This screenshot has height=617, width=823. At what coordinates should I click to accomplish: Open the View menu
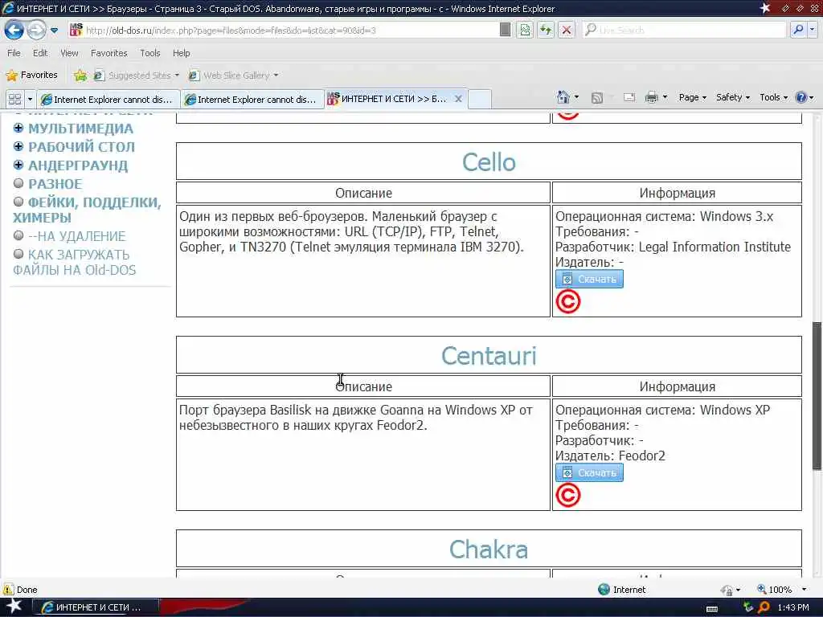[69, 53]
